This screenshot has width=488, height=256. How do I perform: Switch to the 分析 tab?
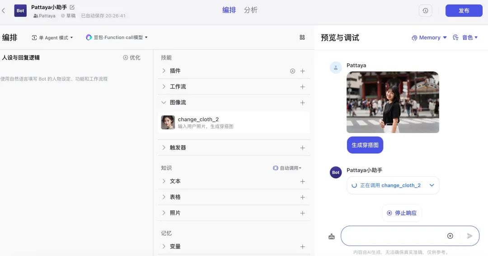tap(250, 10)
